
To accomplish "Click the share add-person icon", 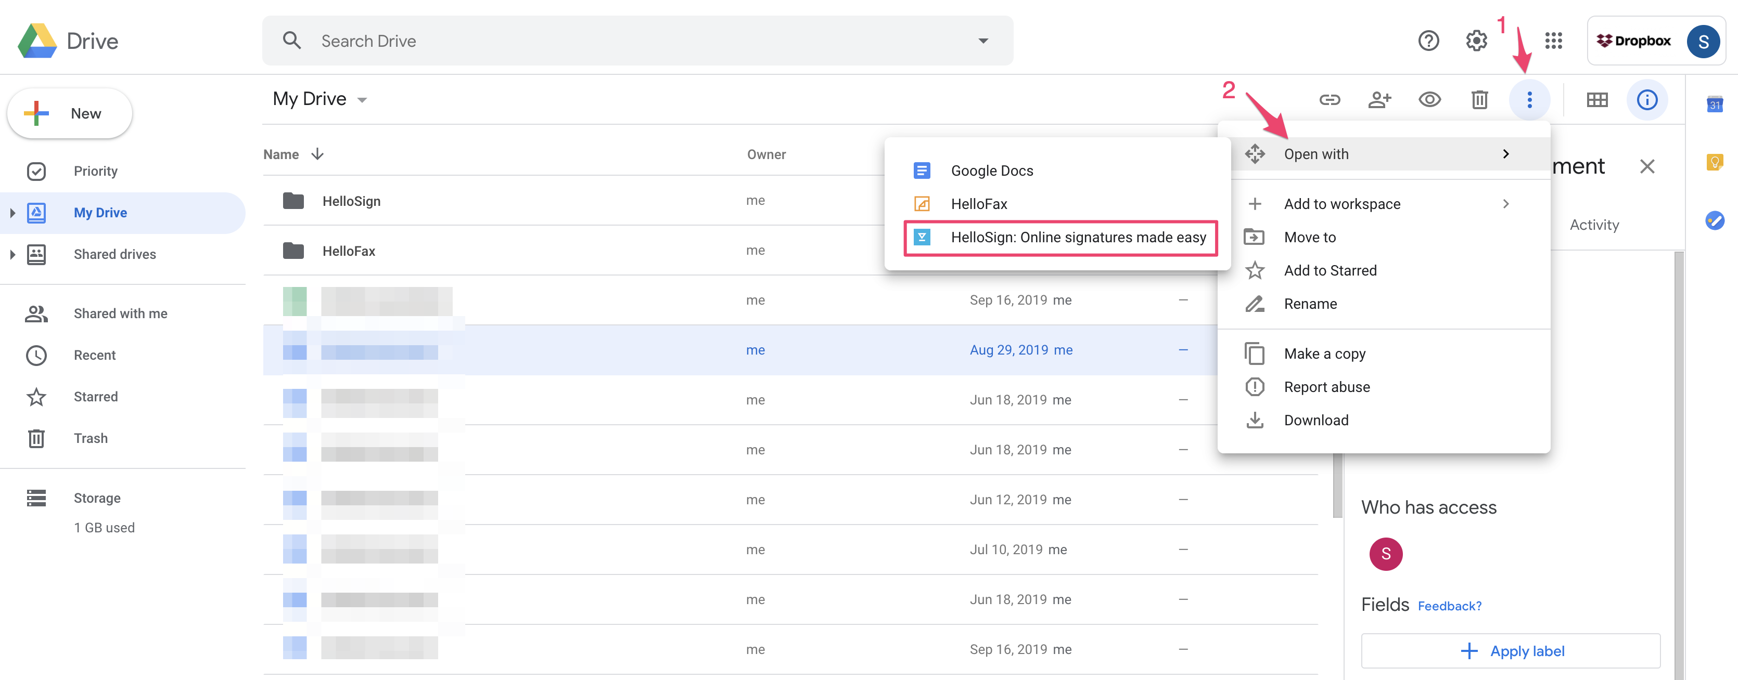I will coord(1379,100).
